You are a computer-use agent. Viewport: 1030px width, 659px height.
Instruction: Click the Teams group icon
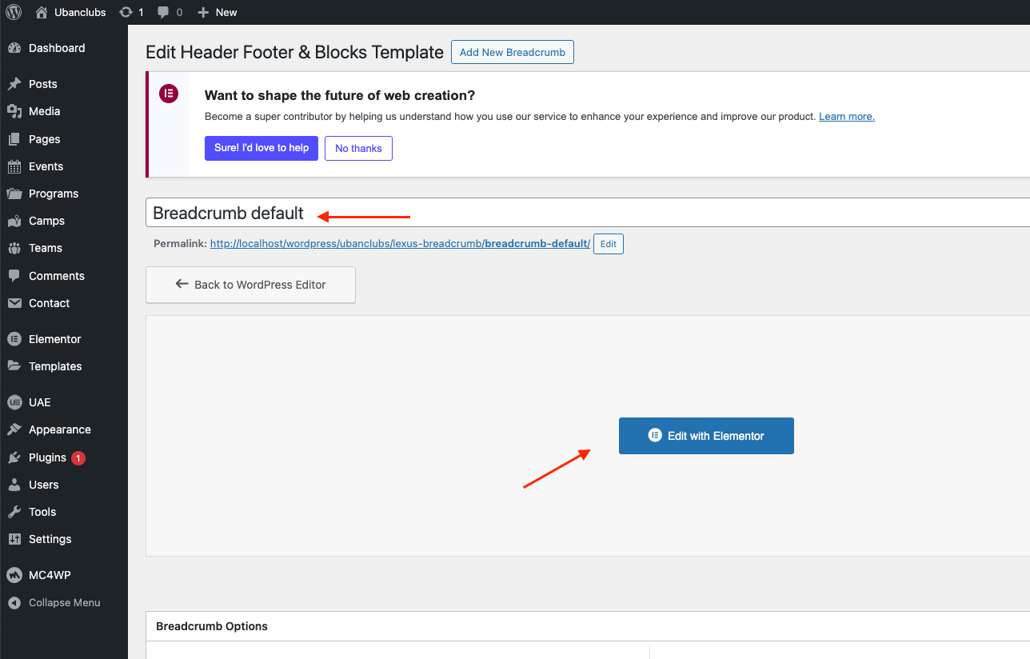coord(14,248)
